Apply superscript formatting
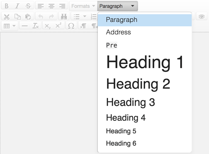The height and width of the screenshot is (154, 209). [x=58, y=26]
